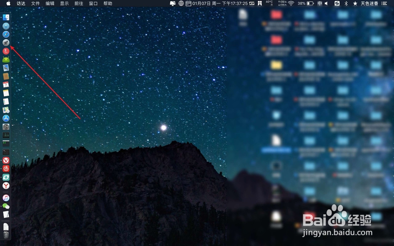Click the network speed 0B/s indicator
394x246 pixels.
coord(282,3)
